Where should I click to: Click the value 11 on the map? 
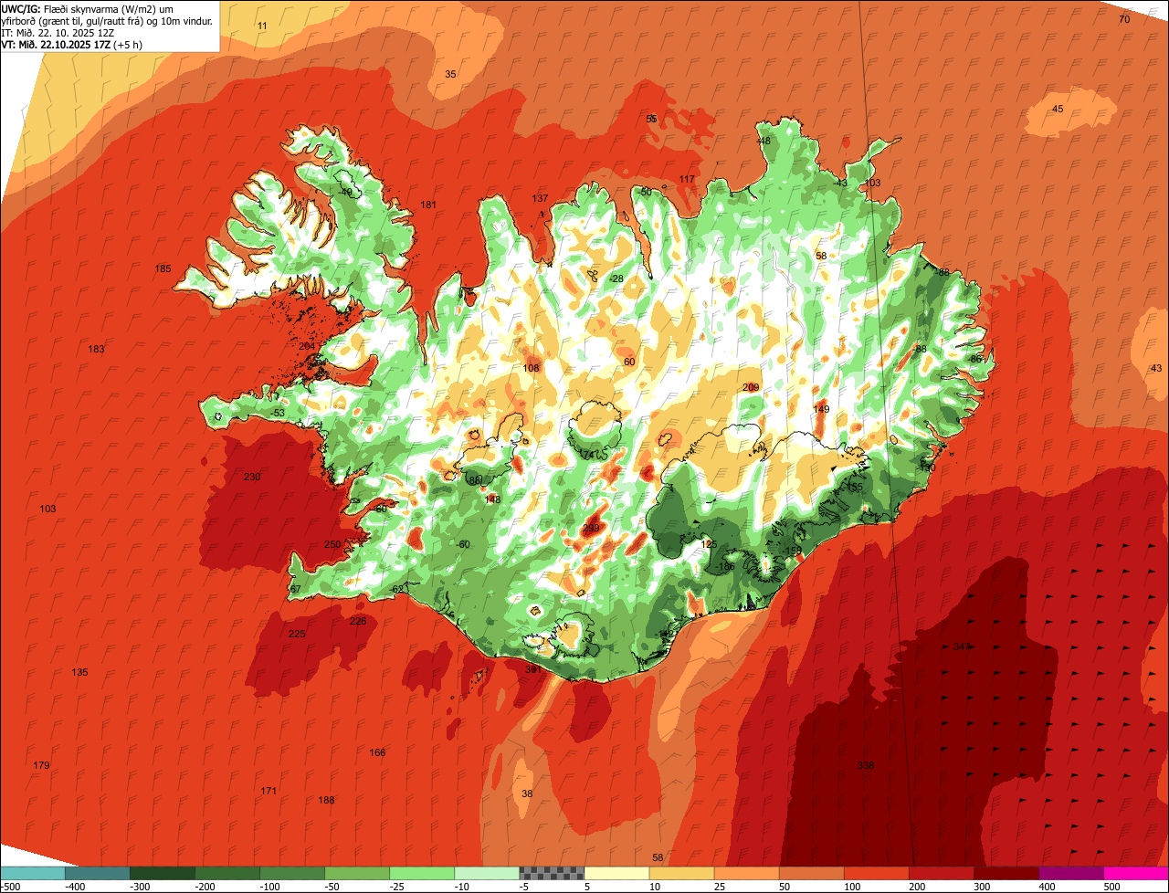[x=262, y=26]
